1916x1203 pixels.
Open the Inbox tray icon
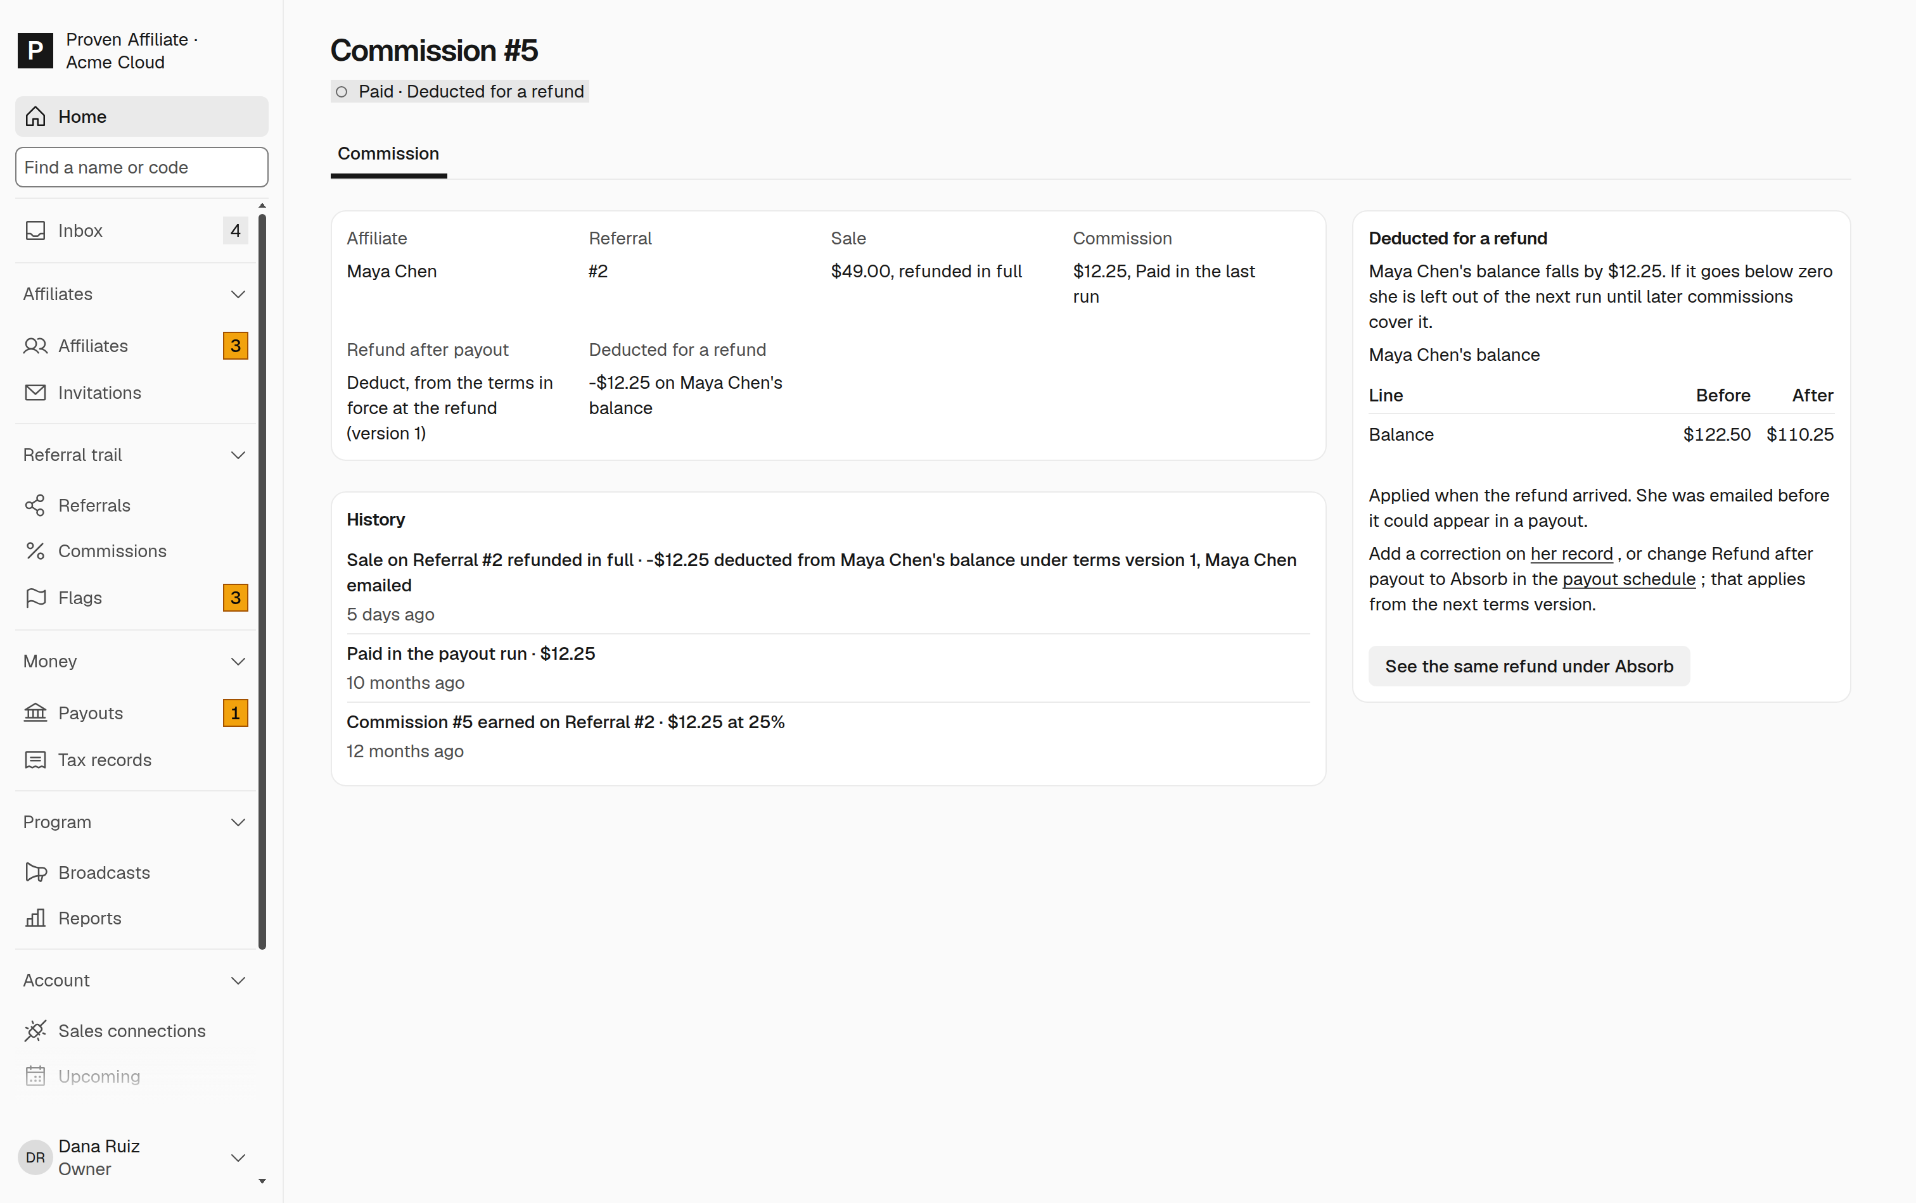tap(35, 230)
